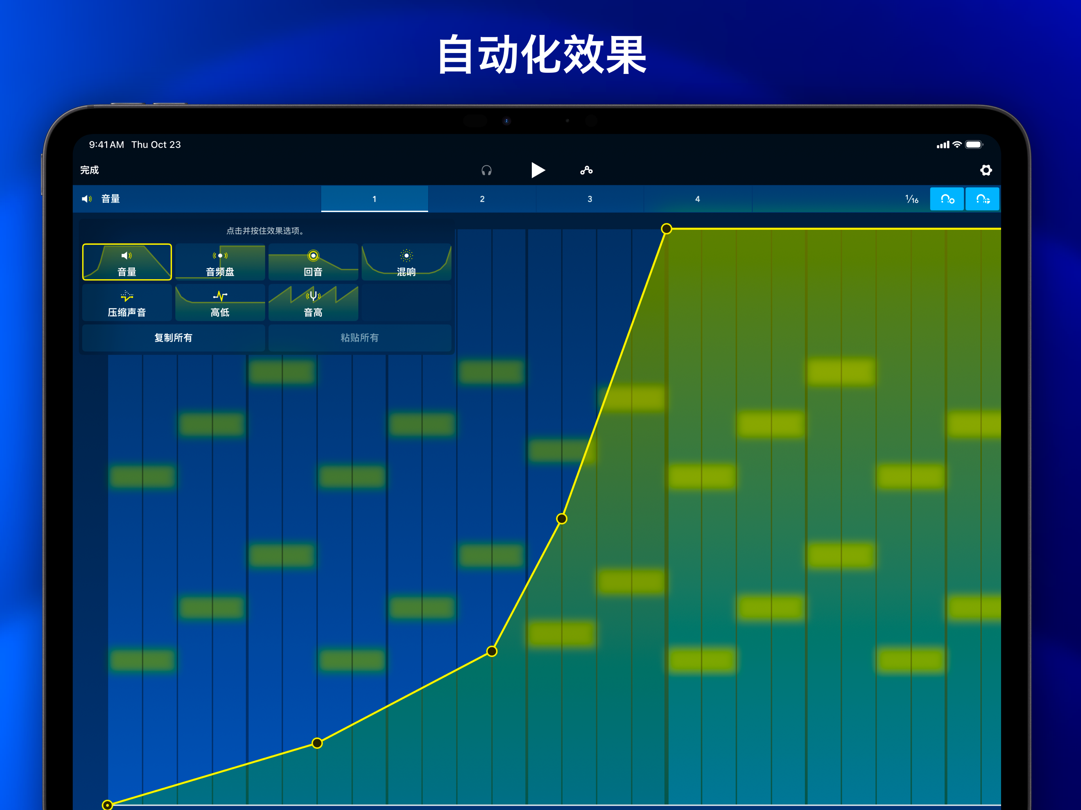This screenshot has width=1081, height=810.
Task: Open the 1/16 grid resolution selector
Action: click(911, 199)
